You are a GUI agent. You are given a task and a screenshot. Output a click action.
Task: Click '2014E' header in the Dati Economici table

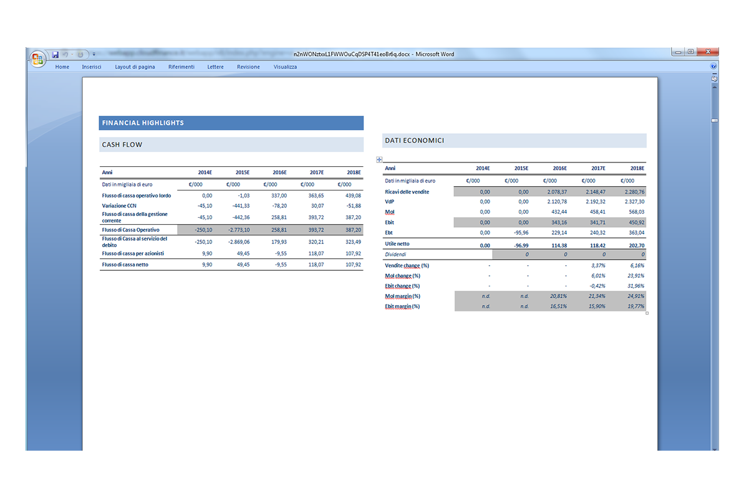click(x=483, y=168)
